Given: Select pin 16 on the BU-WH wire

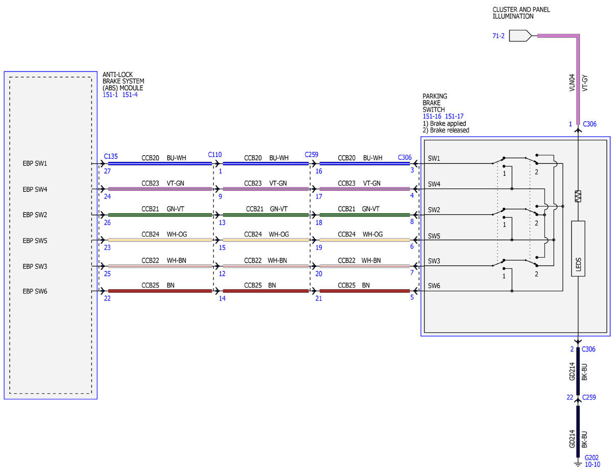Looking at the screenshot, I should click(319, 171).
